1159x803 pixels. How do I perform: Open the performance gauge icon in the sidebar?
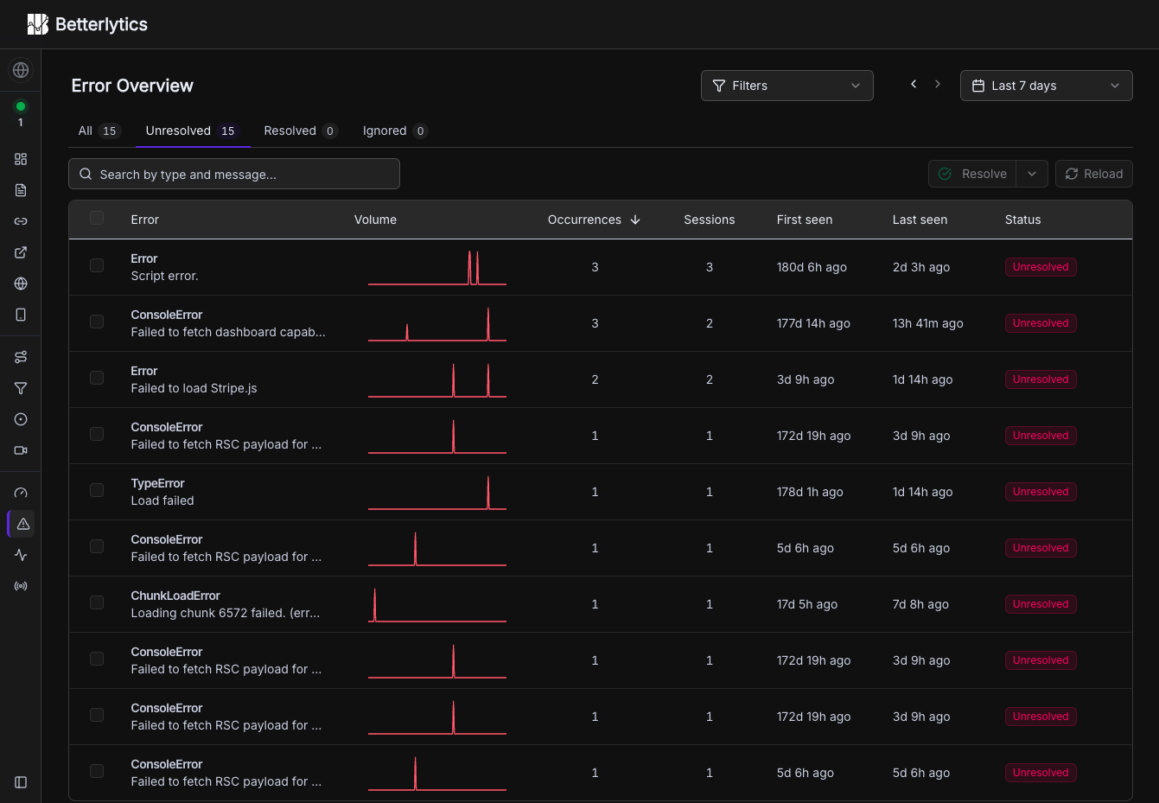21,493
